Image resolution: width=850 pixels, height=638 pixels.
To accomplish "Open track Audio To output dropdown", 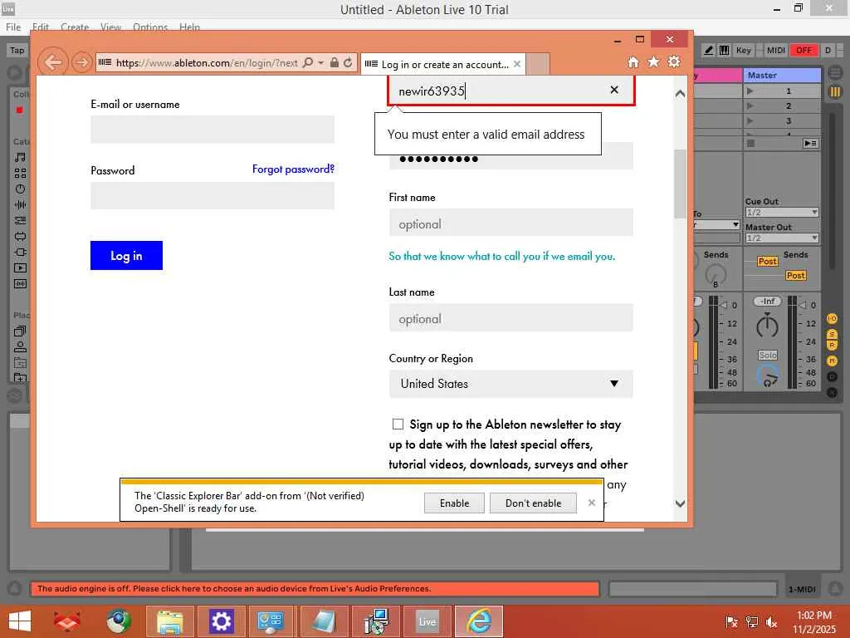I will (716, 224).
